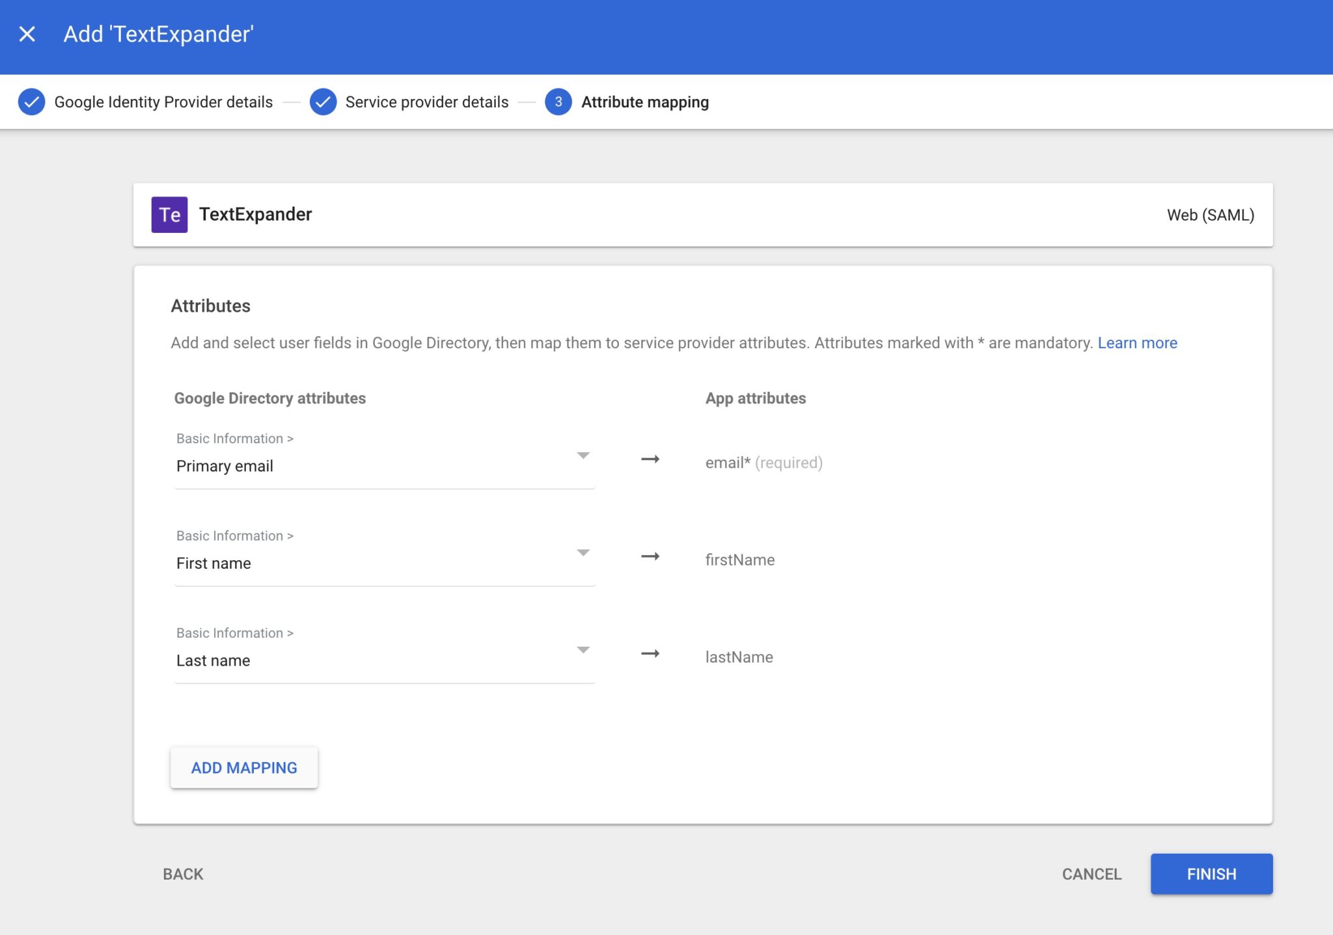The height and width of the screenshot is (935, 1333).
Task: Close the Add 'TextExpander' dialog with X
Action: tap(27, 34)
